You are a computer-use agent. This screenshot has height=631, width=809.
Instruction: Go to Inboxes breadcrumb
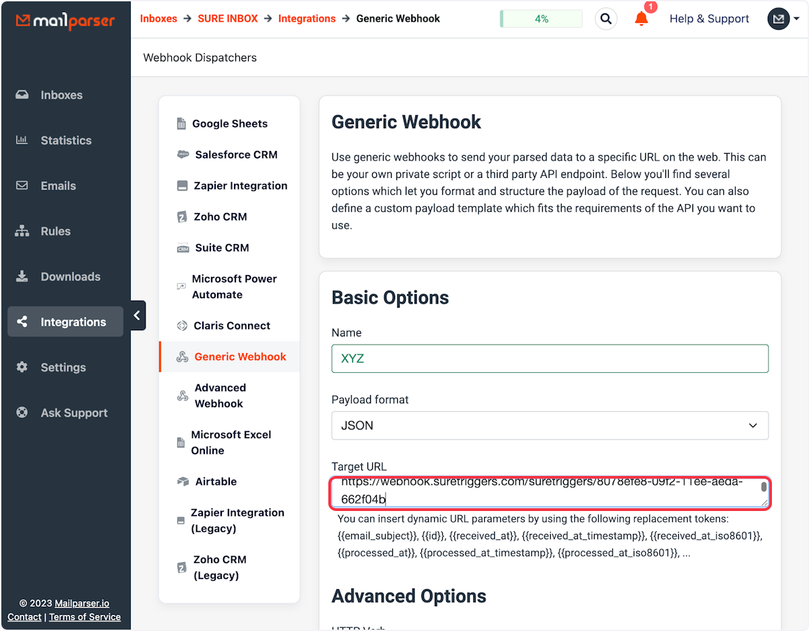(158, 19)
